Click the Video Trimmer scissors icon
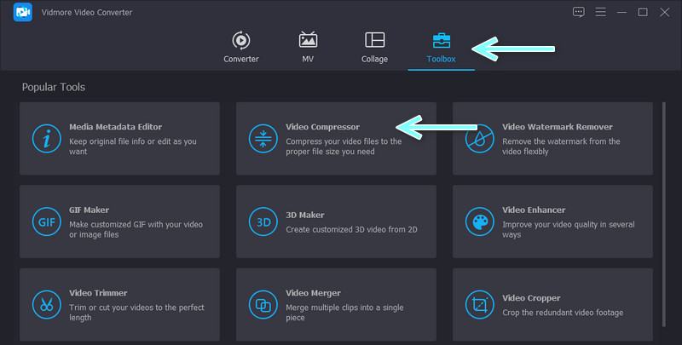Viewport: 682px width, 345px height. (x=45, y=304)
